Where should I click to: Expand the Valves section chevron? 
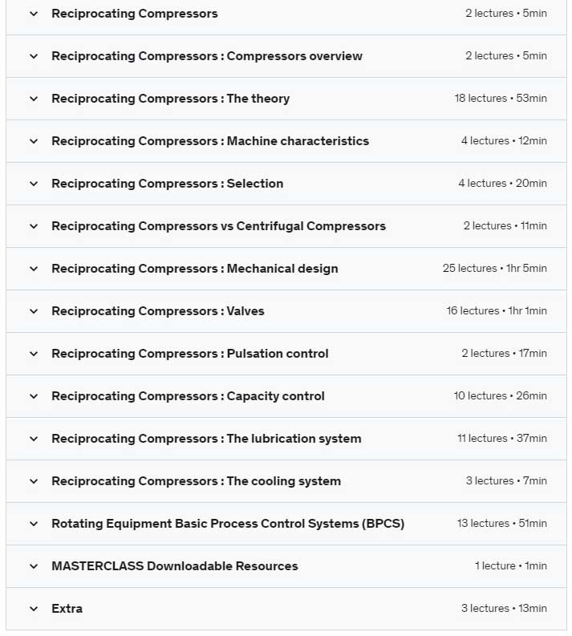[x=34, y=311]
